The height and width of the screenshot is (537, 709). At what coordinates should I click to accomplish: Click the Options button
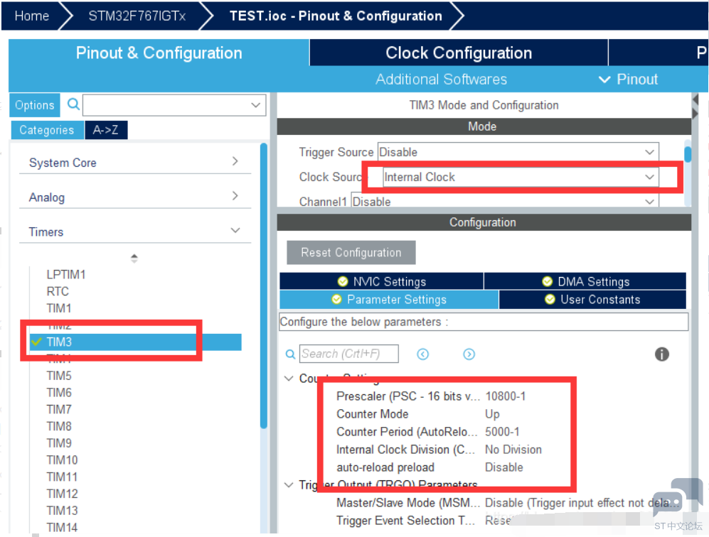click(x=34, y=105)
